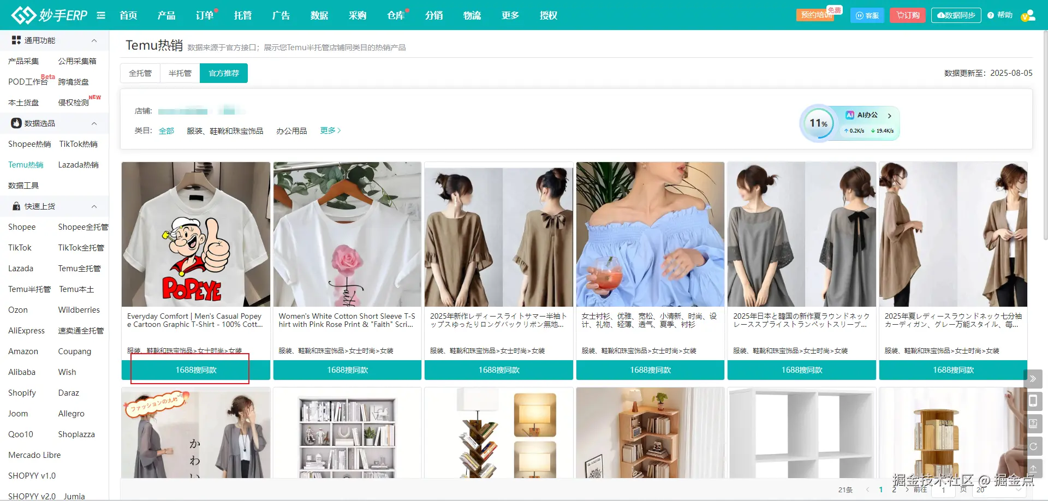This screenshot has height=501, width=1048.
Task: Collapse the 快速上货 sidebar section
Action: 94,206
